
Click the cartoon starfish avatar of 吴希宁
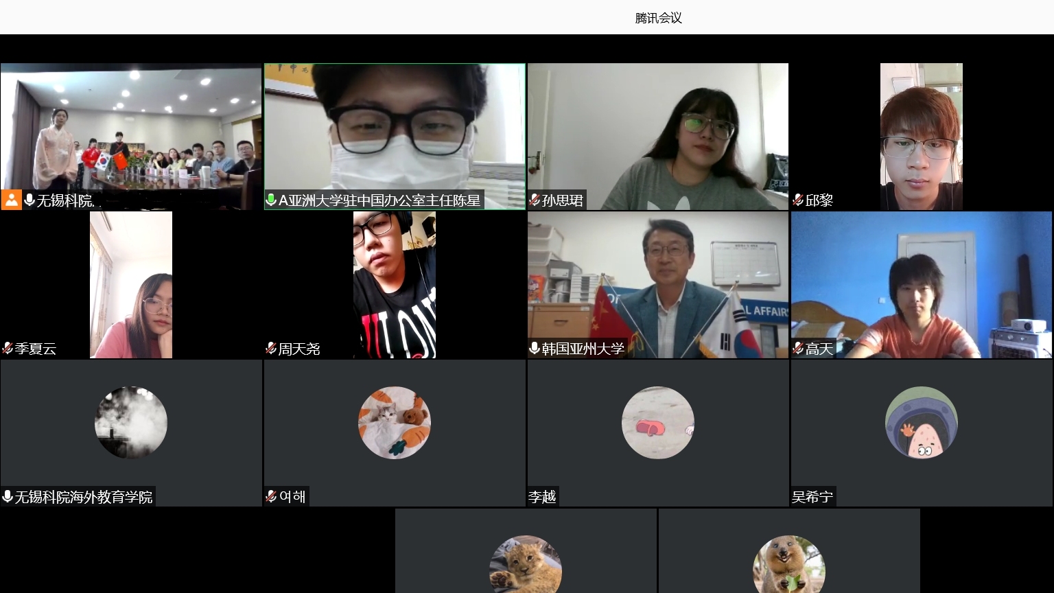tap(921, 423)
